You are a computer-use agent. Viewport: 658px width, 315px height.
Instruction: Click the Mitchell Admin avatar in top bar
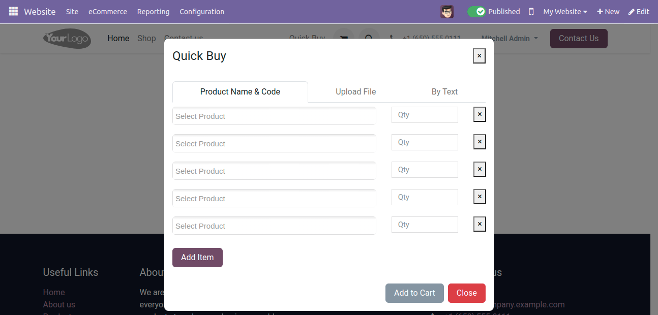[x=447, y=12]
